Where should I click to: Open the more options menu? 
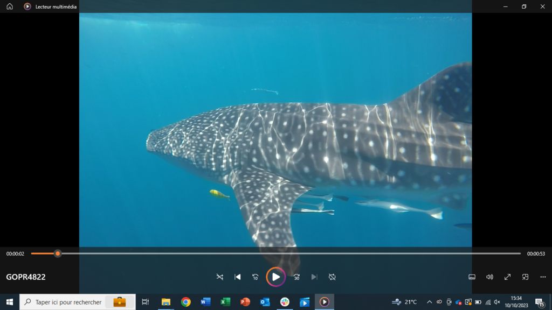(x=543, y=277)
